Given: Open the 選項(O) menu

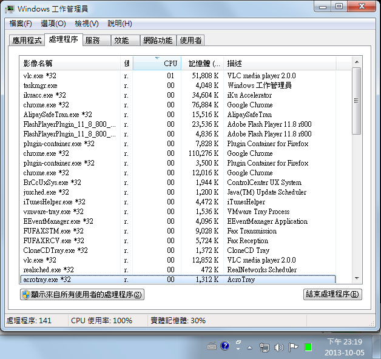Looking at the screenshot, I should coord(53,24).
